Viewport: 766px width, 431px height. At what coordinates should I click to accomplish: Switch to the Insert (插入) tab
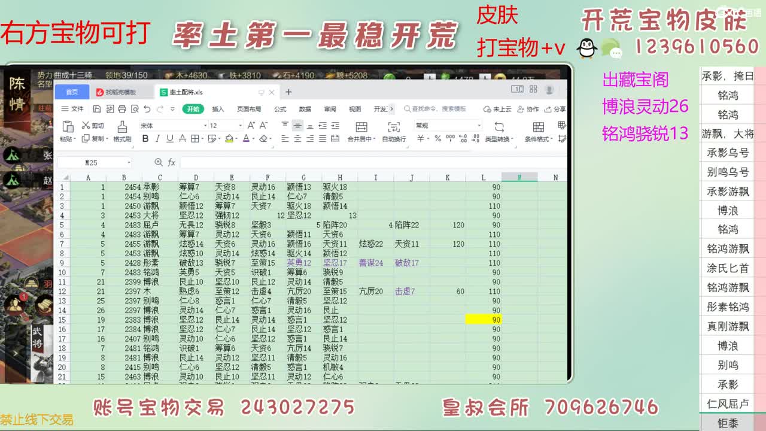coord(218,109)
